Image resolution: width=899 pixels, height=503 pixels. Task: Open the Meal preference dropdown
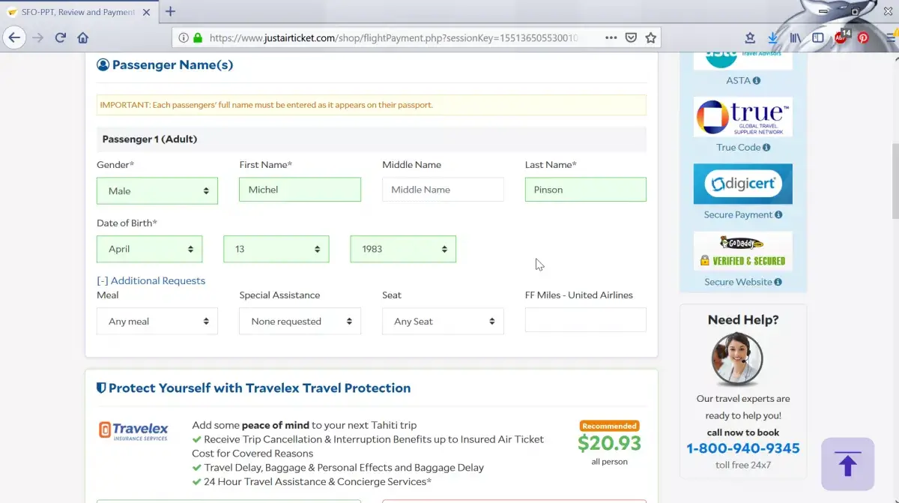point(157,321)
